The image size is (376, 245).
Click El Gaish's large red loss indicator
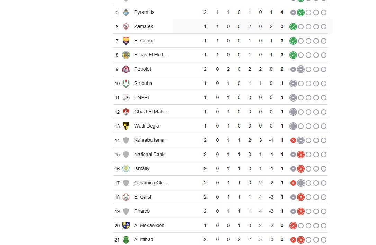coord(301,197)
